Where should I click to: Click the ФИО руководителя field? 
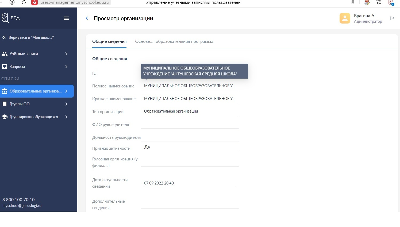190,124
